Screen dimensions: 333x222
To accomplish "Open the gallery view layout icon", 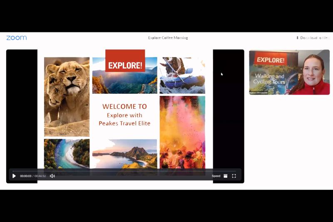I will click(x=225, y=176).
